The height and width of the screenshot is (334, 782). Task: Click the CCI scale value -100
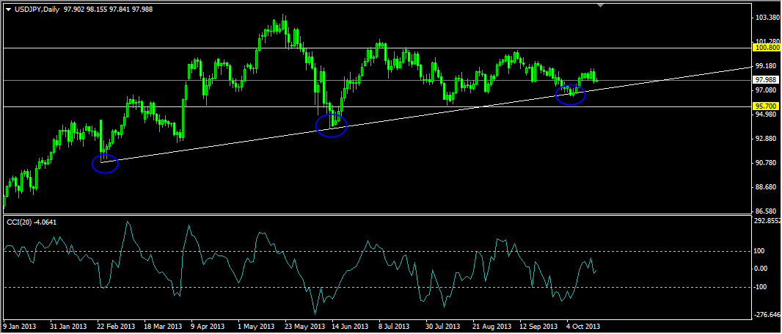coord(761,287)
